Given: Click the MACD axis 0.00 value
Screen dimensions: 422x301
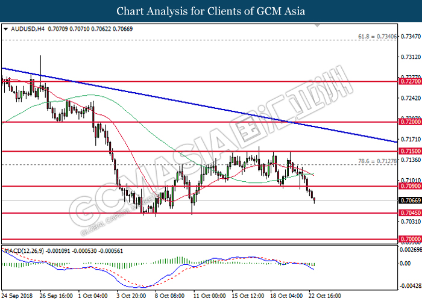Looking at the screenshot, I should pyautogui.click(x=405, y=264).
